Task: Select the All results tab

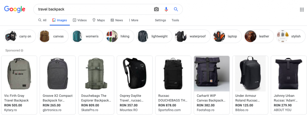Action: [x=42, y=20]
